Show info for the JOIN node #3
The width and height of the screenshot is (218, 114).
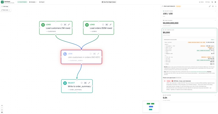coord(91,54)
